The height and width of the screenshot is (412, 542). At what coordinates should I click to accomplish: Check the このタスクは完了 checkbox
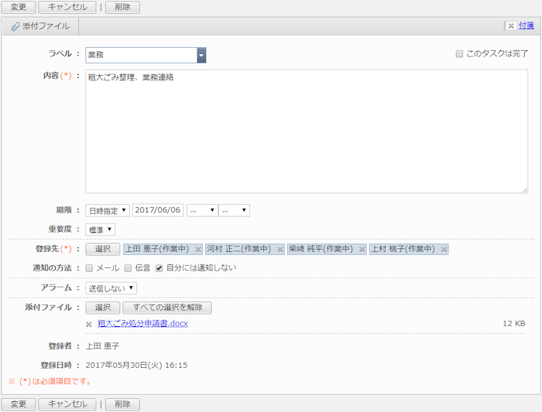point(459,54)
